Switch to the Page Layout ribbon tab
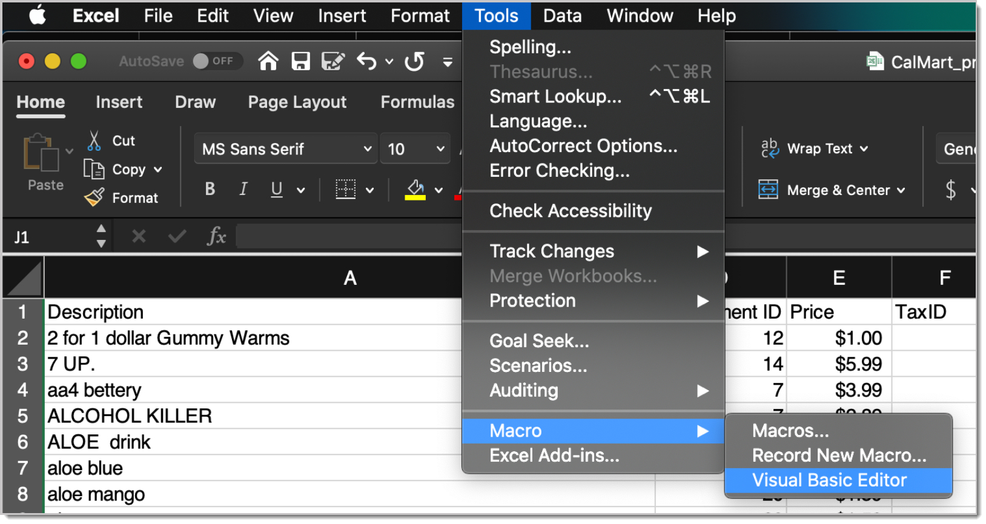The height and width of the screenshot is (524, 986). [297, 102]
